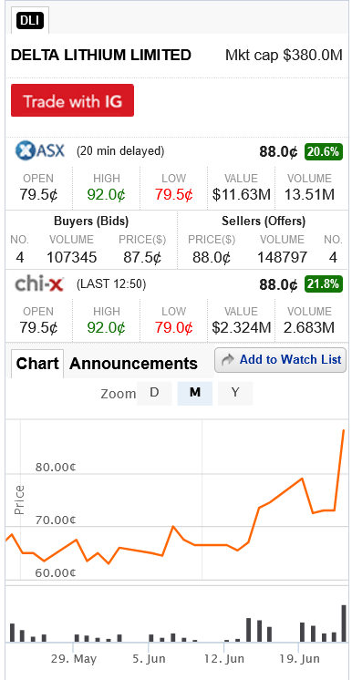Click the ASX 20.6% green change badge
352x680 pixels.
click(x=324, y=151)
